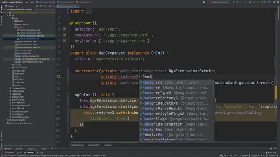Open terminal settings gear icon
Screen dimensions: 280x157
[x=271, y=149]
